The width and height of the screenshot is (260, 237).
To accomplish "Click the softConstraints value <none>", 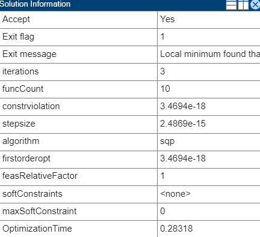I will (x=175, y=194).
